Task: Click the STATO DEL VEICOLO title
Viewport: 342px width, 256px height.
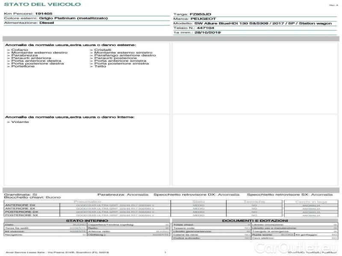Action: [30, 4]
